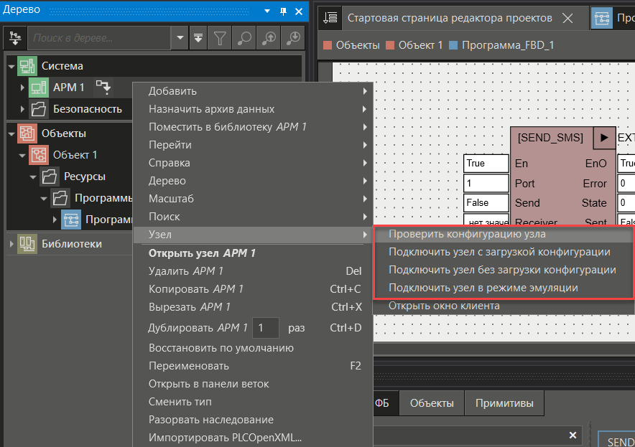This screenshot has height=447, width=635.
Task: Open the search options dropdown arrow
Action: point(179,37)
